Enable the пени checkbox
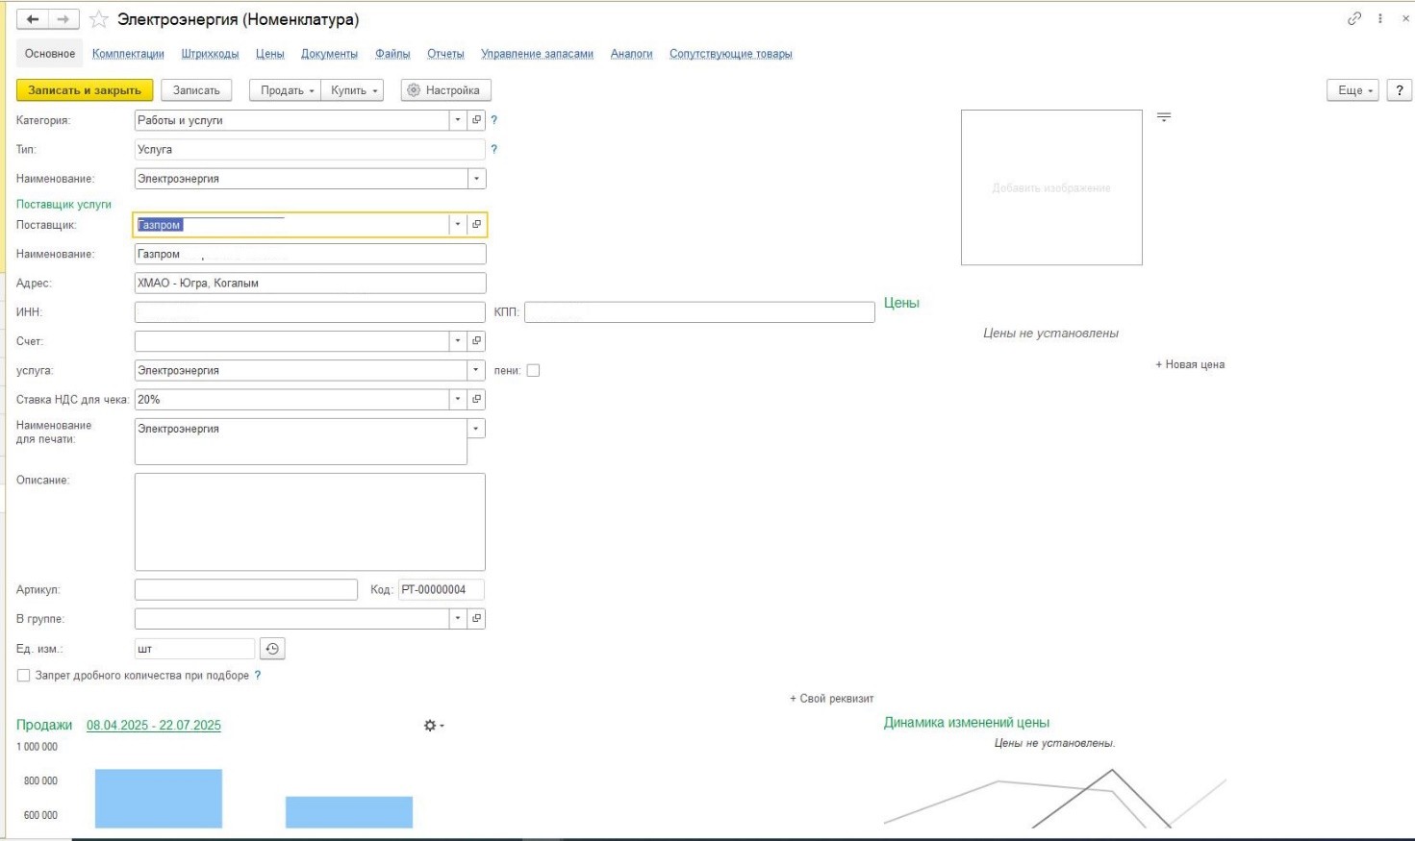 pos(533,371)
